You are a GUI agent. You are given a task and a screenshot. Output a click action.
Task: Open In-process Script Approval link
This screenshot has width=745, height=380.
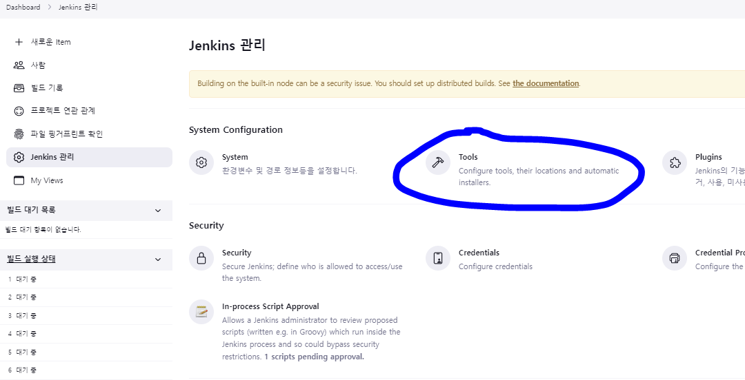coord(270,306)
